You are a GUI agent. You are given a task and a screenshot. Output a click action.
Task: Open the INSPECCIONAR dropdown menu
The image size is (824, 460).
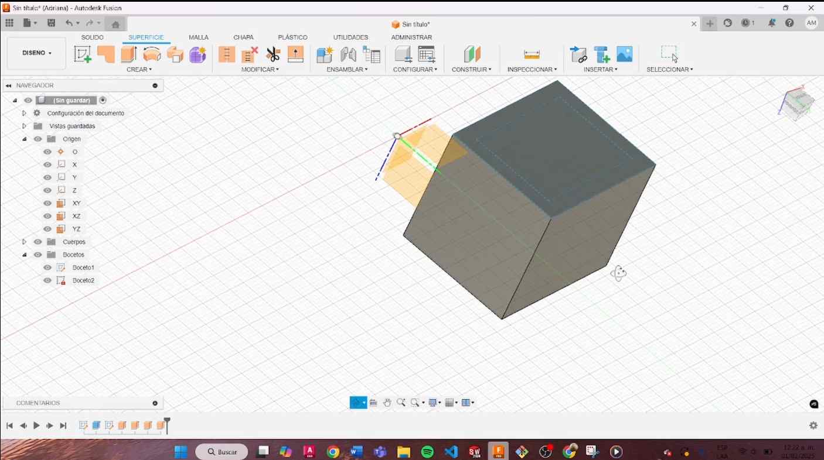[x=532, y=70]
